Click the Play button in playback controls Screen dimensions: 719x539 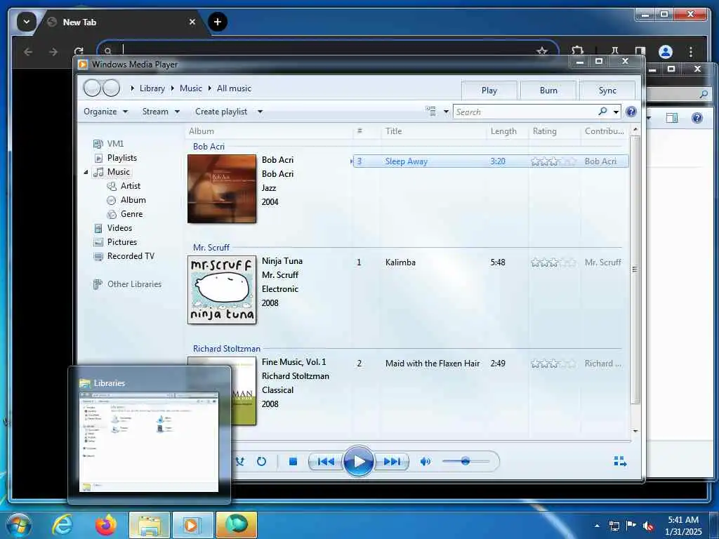(x=359, y=461)
